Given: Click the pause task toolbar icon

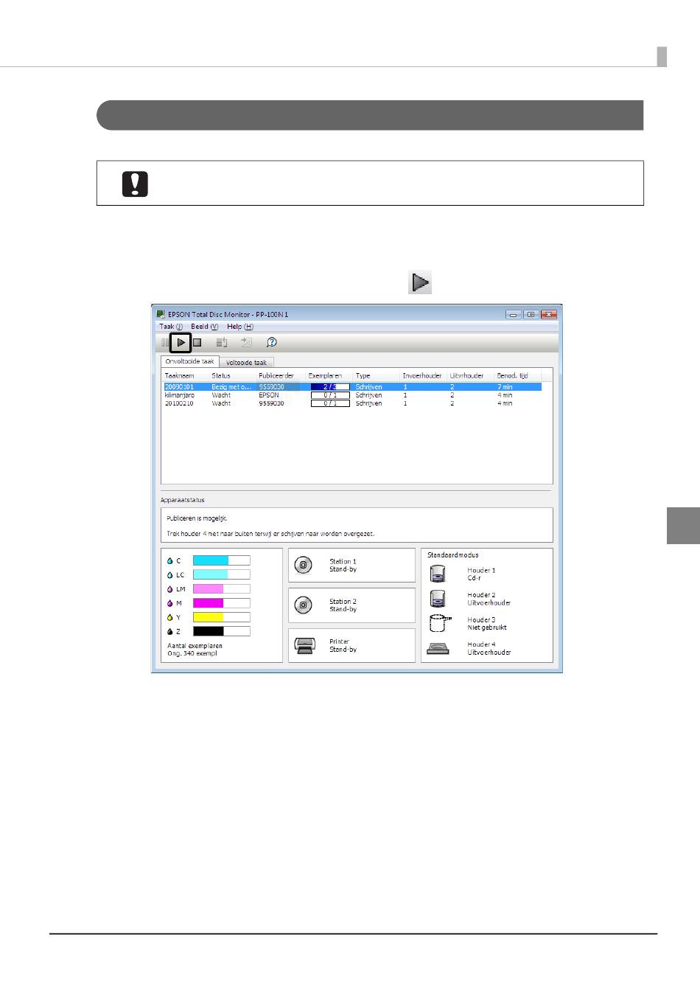Looking at the screenshot, I should point(165,342).
